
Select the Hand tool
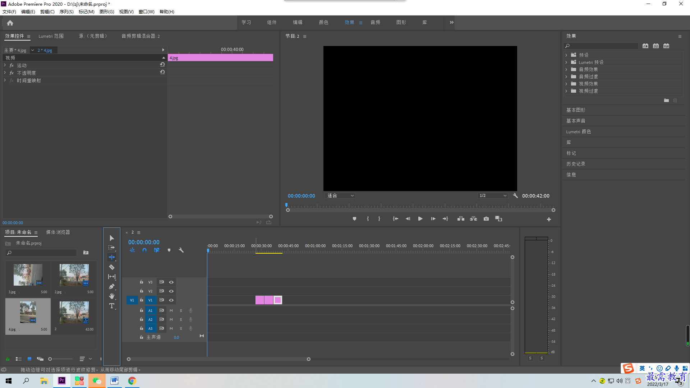(112, 296)
